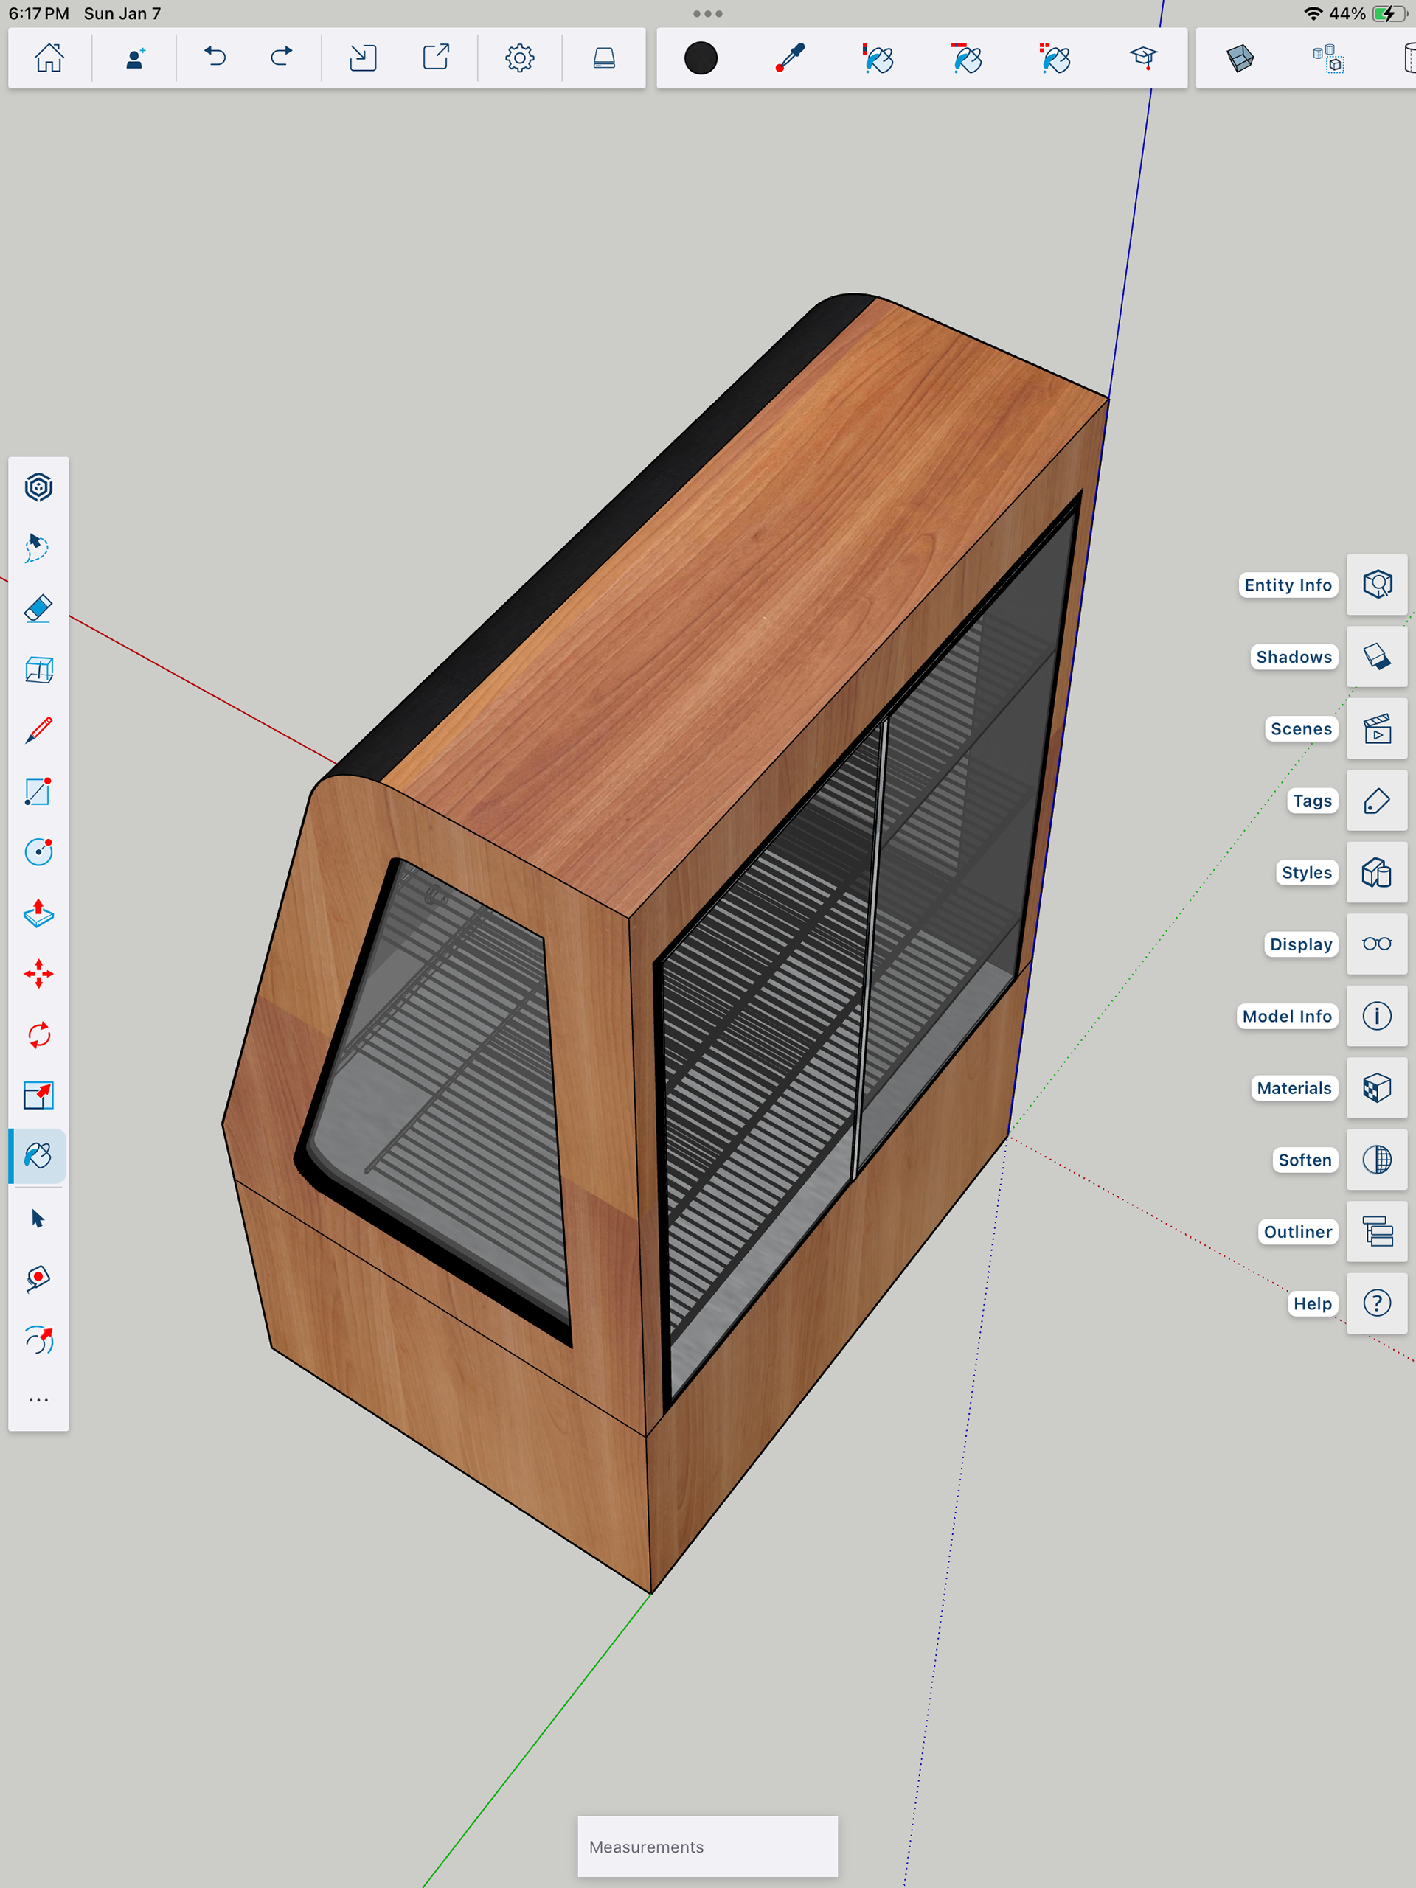Open the Outliner panel

(1377, 1232)
